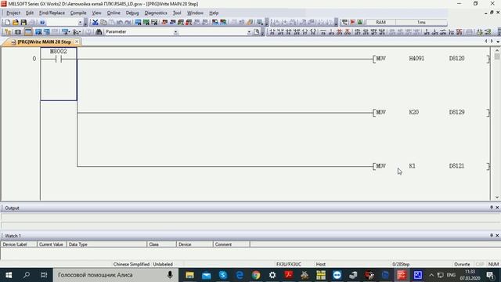Open dropdown of the empty toolbar combo box
Image resolution: width=501 pixels, height=282 pixels.
[x=80, y=22]
